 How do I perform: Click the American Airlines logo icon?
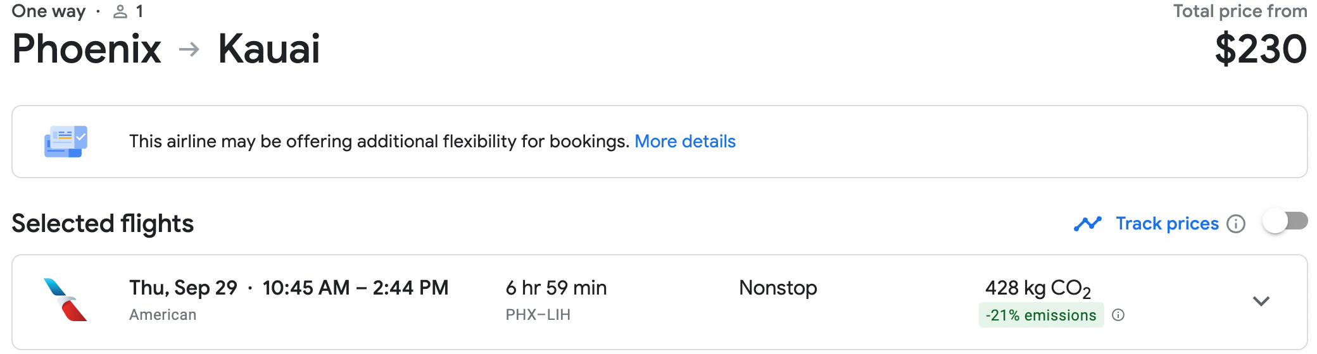(65, 300)
